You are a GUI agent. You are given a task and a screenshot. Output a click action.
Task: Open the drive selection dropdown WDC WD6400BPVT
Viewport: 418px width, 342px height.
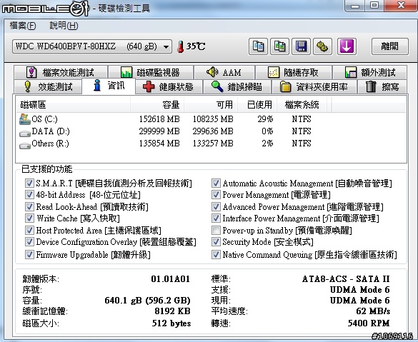pyautogui.click(x=92, y=46)
